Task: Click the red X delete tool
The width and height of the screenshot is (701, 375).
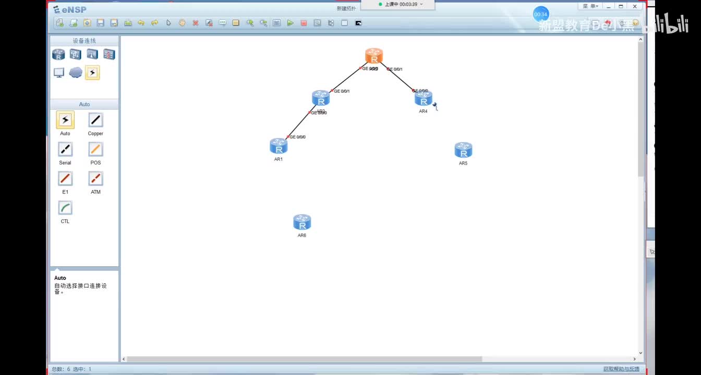Action: [x=196, y=23]
